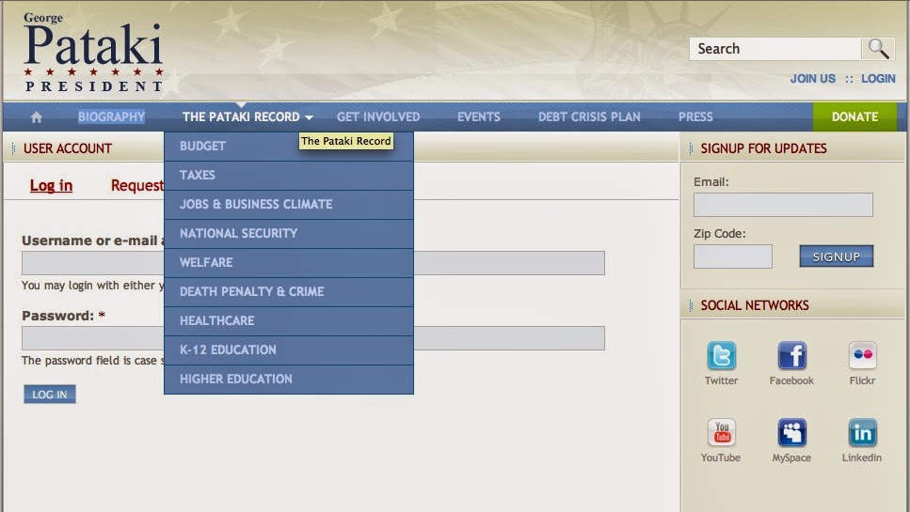Click the User Account heading
This screenshot has width=910, height=512.
pyautogui.click(x=68, y=148)
